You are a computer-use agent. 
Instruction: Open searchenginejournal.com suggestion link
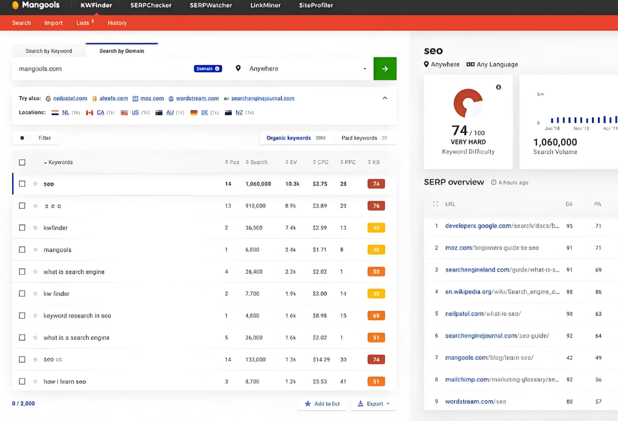tap(263, 98)
